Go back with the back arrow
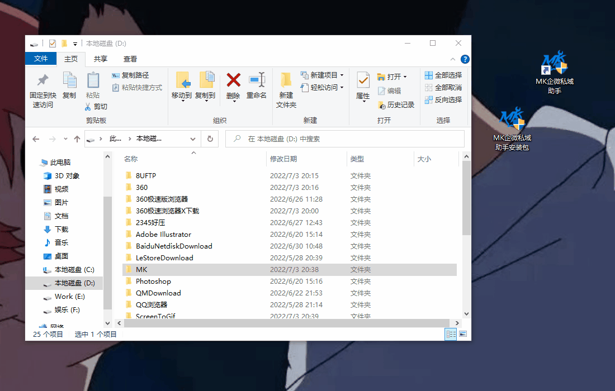 click(36, 139)
